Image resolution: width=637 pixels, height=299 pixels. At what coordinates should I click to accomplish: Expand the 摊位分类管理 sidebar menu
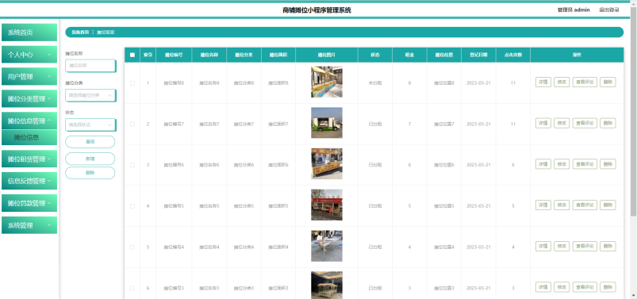[x=29, y=98]
